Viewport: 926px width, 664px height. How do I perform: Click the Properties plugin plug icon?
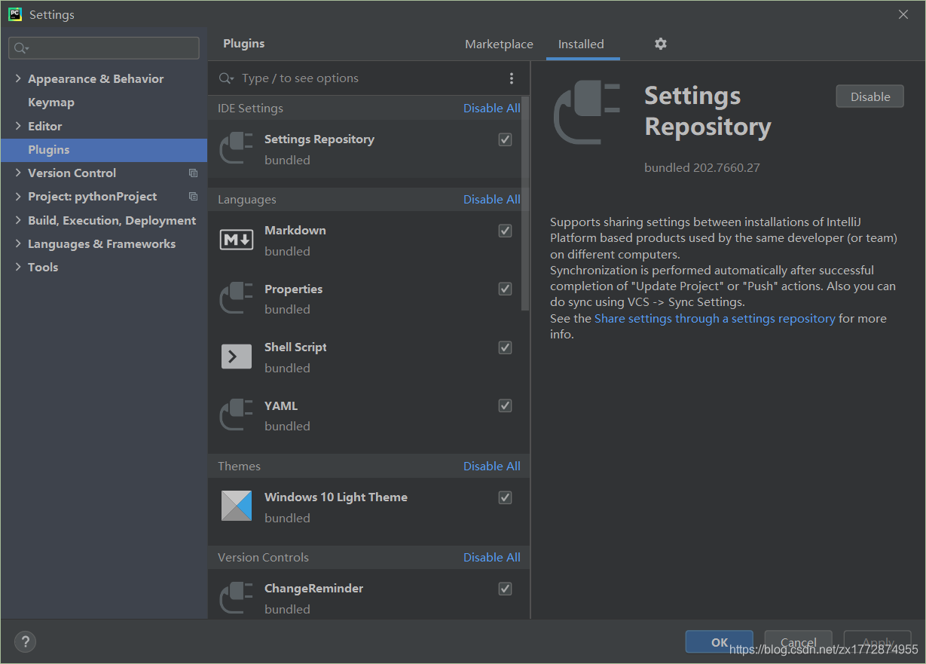pos(236,298)
